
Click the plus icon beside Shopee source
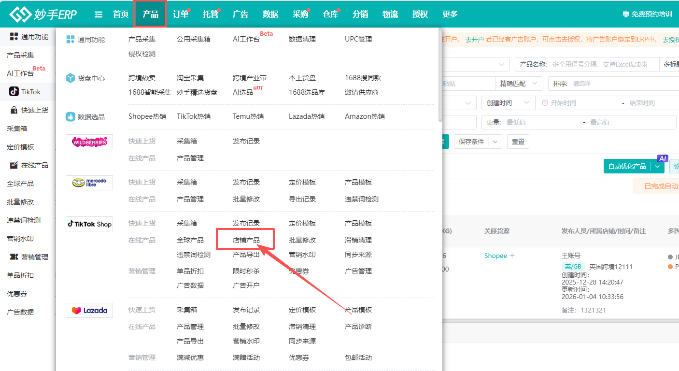[x=512, y=256]
